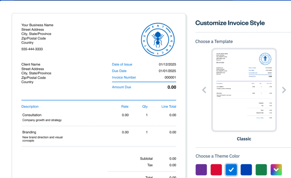Collapse back to previous template with left arrow
Image resolution: width=291 pixels, height=178 pixels.
(204, 90)
